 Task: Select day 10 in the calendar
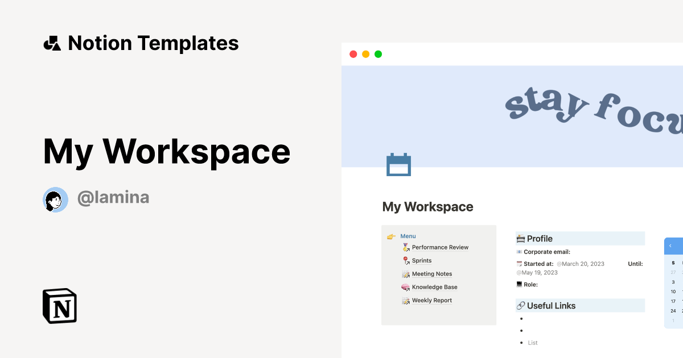[x=673, y=292]
